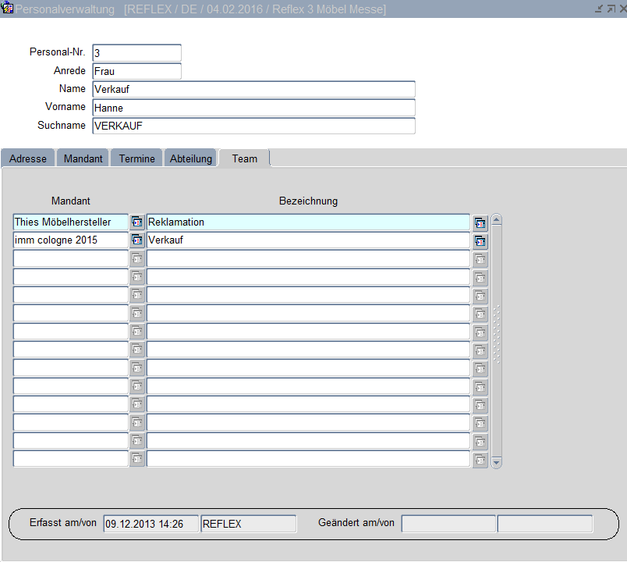Click lookup icon next to Verkauf Bezeichnung
Viewport: 627px width, 562px height.
[480, 240]
